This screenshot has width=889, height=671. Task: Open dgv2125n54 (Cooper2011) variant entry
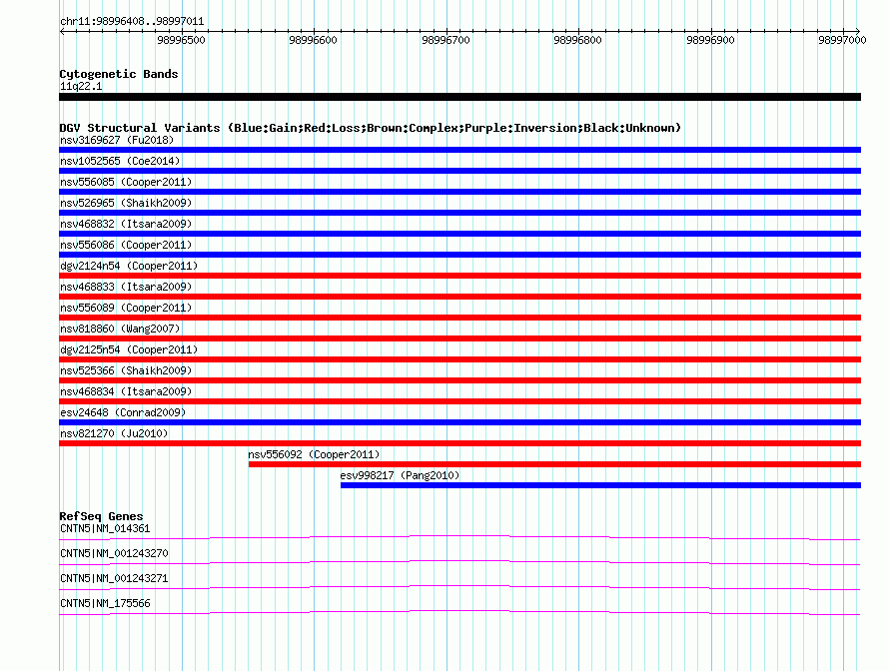[129, 349]
